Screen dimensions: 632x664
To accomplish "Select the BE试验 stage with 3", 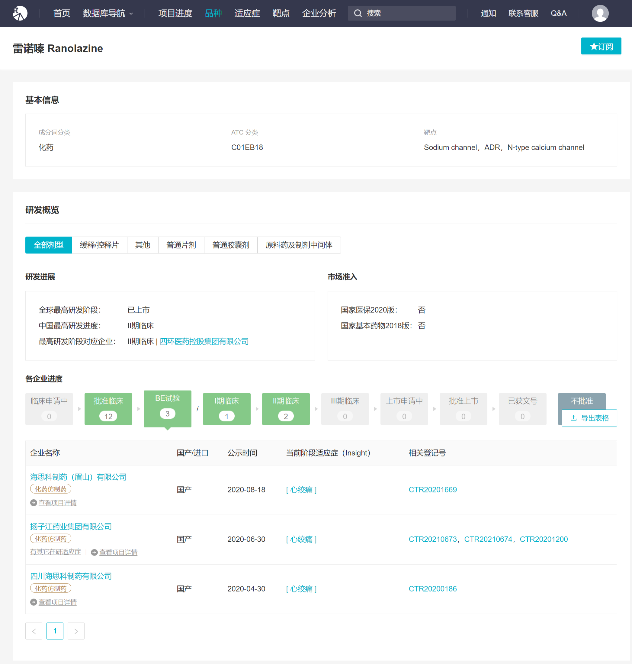I will pyautogui.click(x=167, y=408).
